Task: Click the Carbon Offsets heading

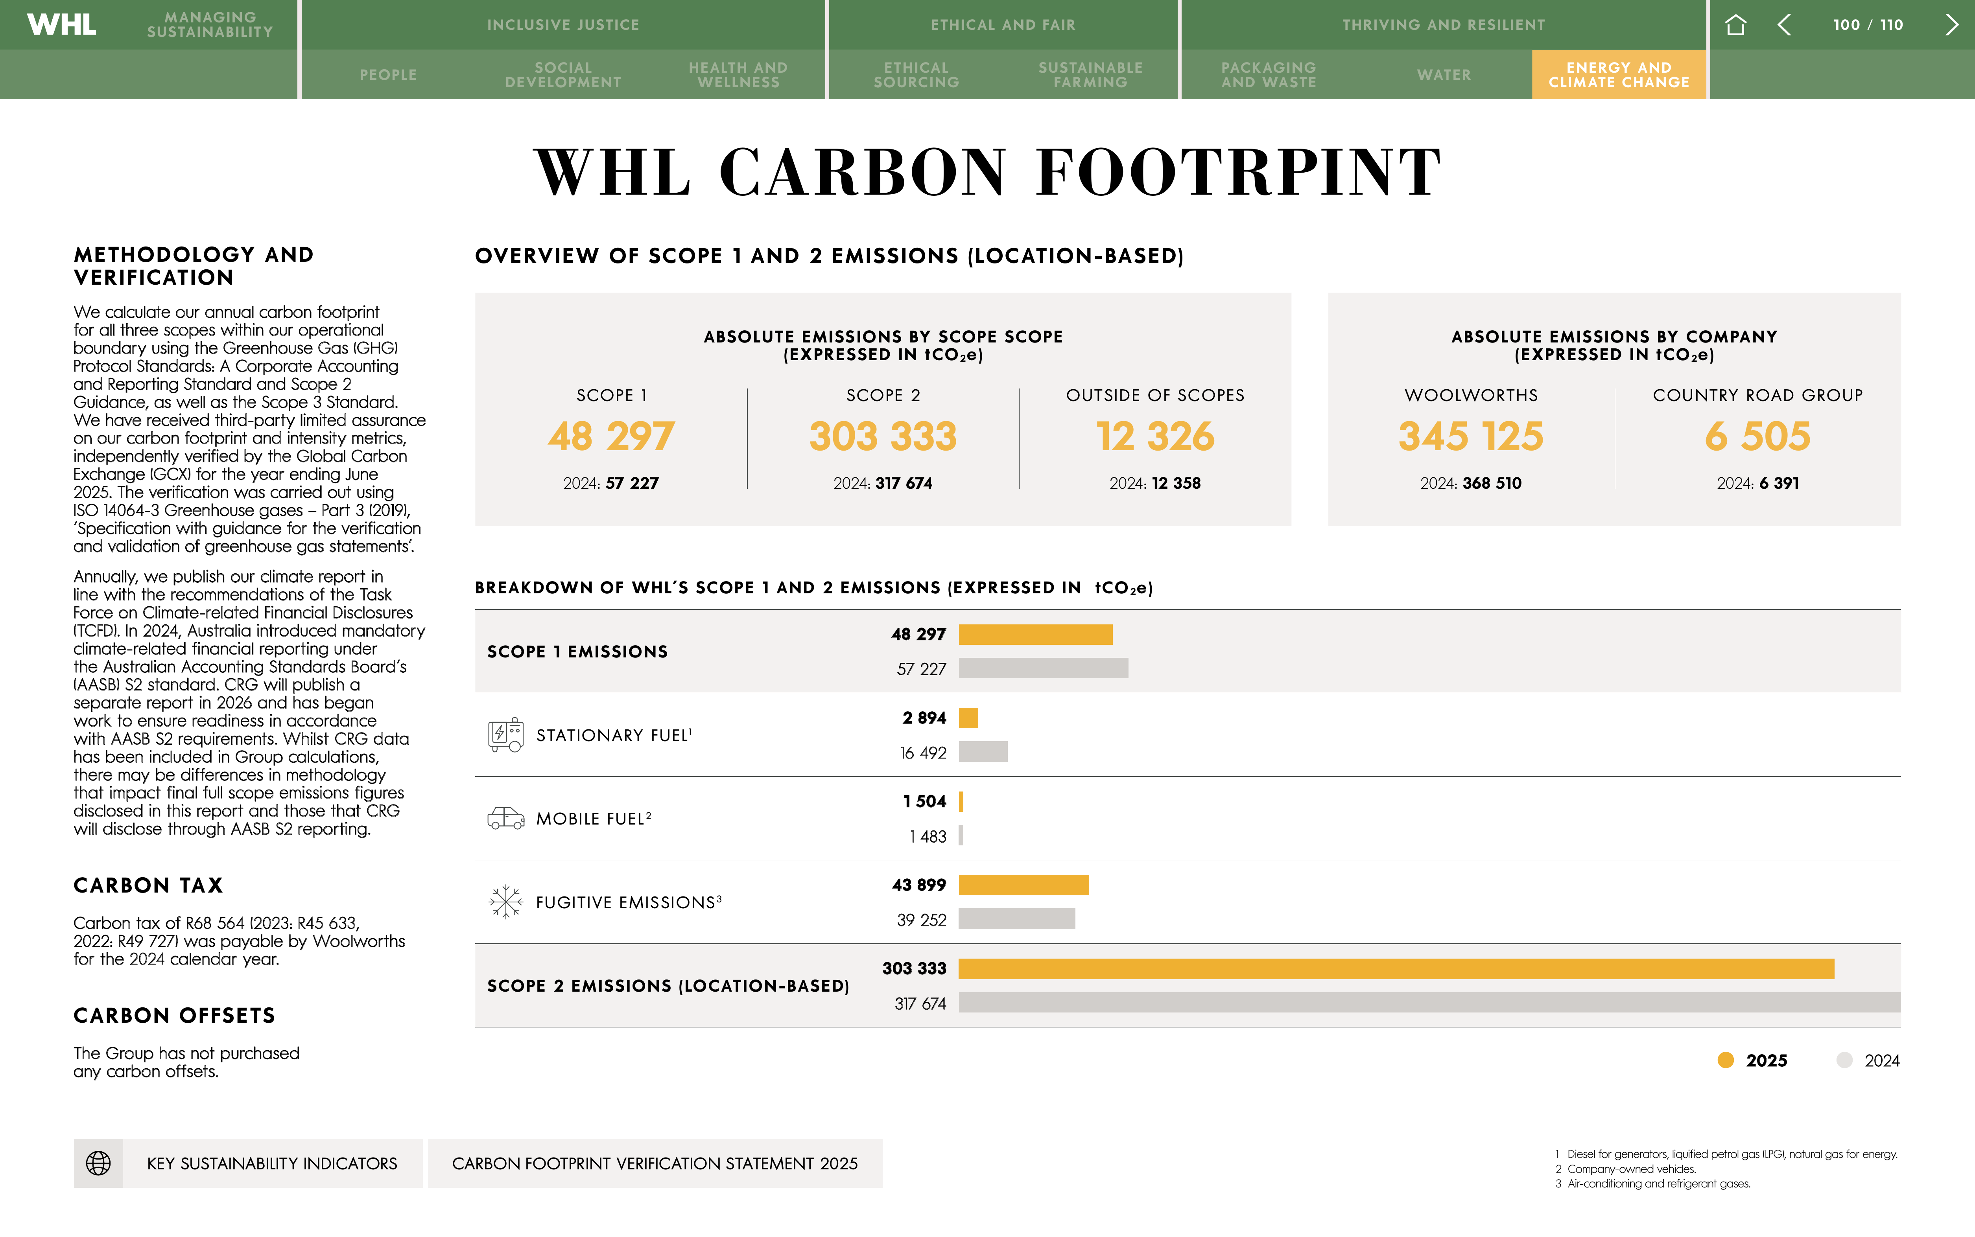Action: (174, 1015)
